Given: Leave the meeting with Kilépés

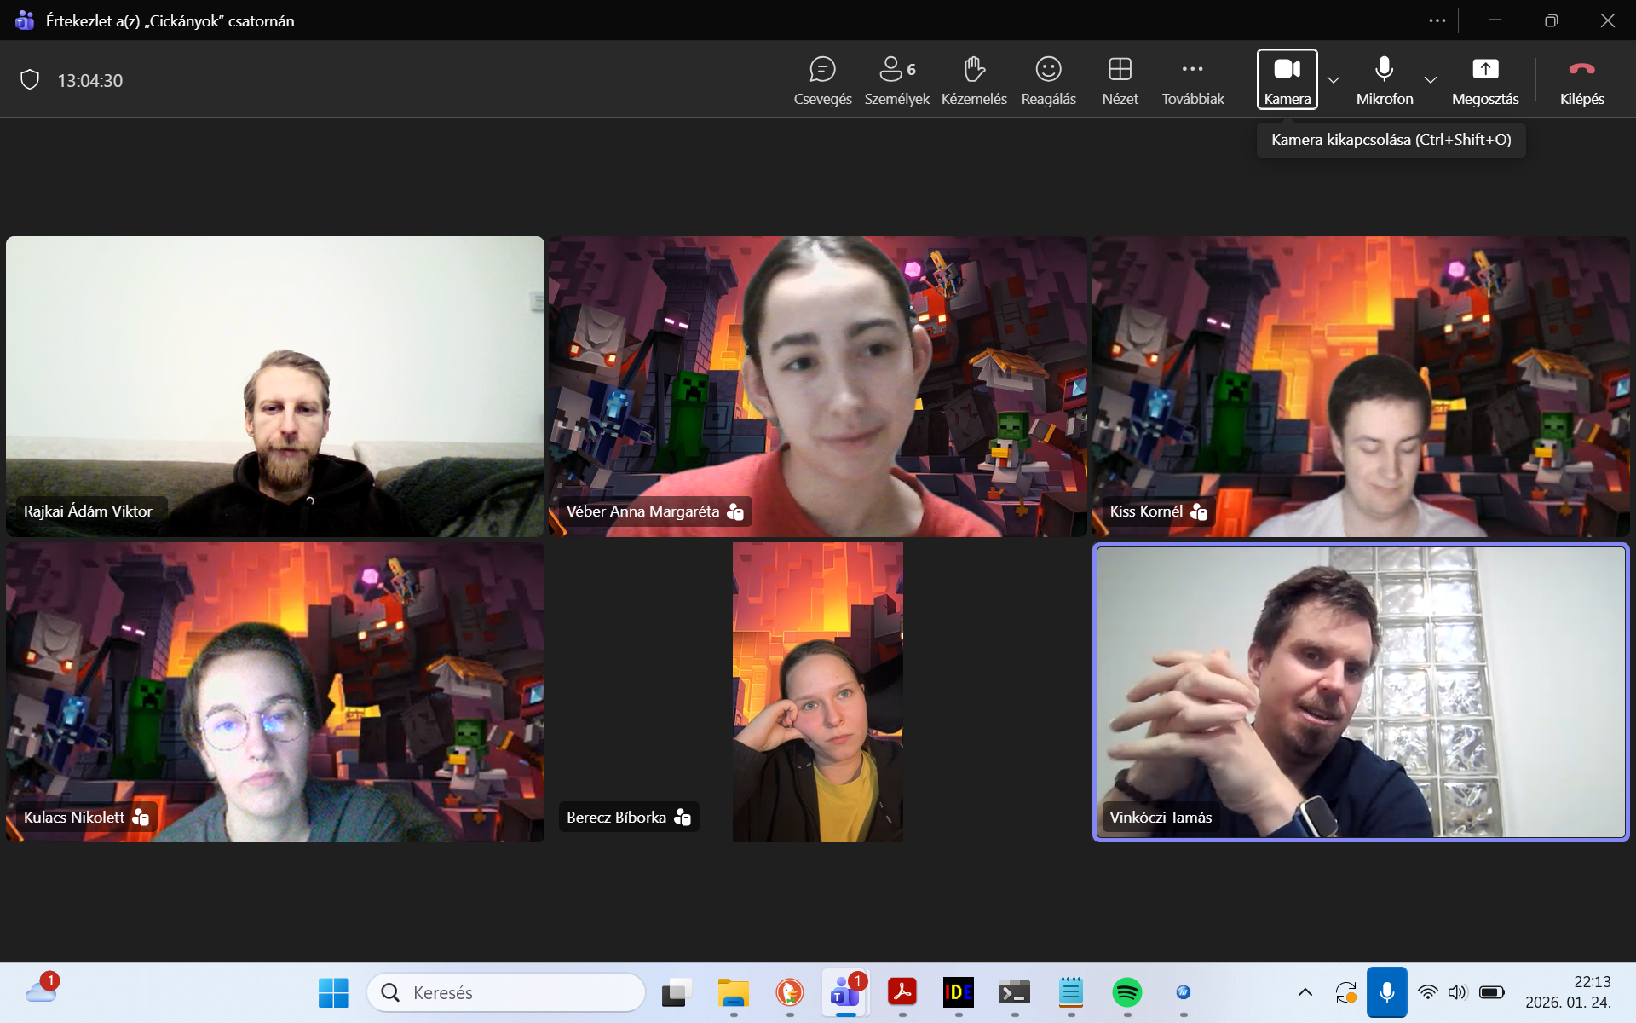Looking at the screenshot, I should click(x=1581, y=80).
